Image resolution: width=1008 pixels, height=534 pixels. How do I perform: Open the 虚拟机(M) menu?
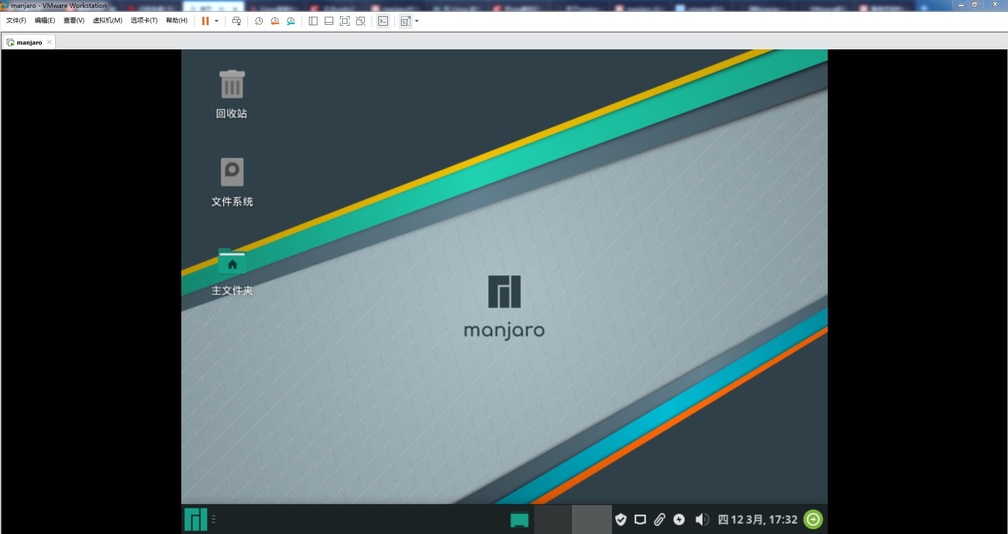108,20
